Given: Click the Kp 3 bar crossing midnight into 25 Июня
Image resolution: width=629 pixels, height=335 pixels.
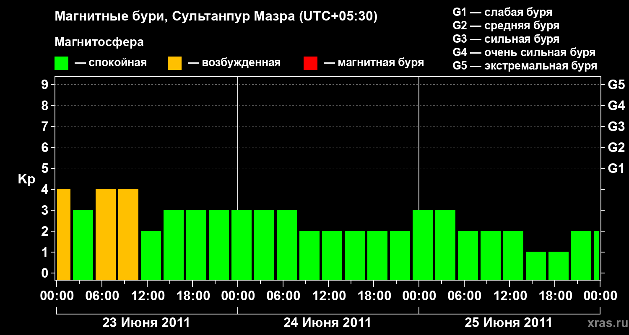Looking at the screenshot, I should click(x=423, y=245).
